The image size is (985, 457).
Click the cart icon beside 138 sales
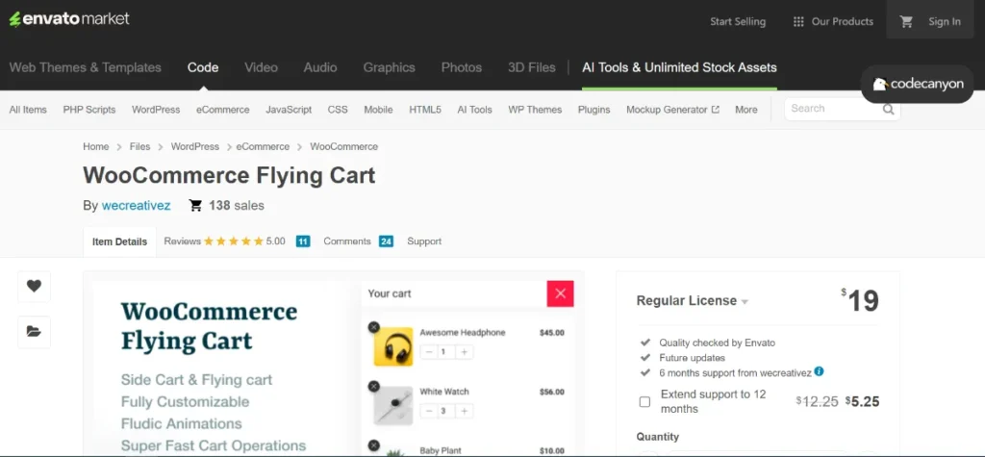pos(195,206)
